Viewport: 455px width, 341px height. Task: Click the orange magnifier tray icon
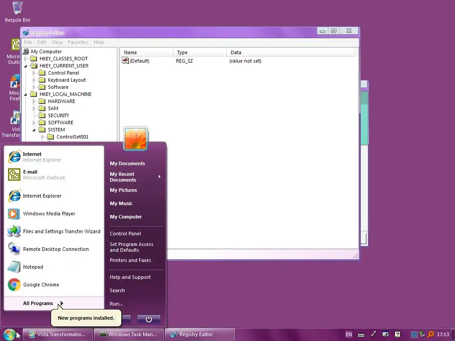(431, 334)
